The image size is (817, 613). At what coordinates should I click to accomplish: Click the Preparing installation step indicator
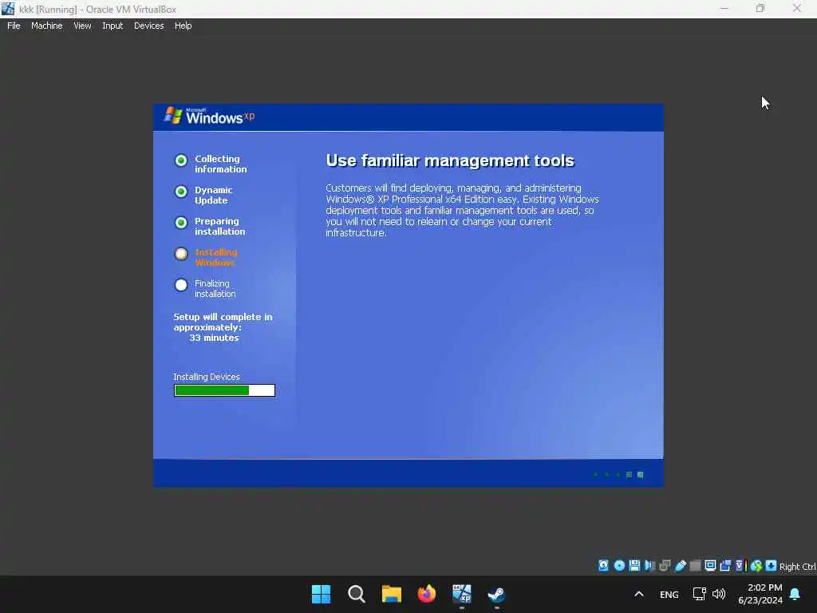pyautogui.click(x=181, y=223)
